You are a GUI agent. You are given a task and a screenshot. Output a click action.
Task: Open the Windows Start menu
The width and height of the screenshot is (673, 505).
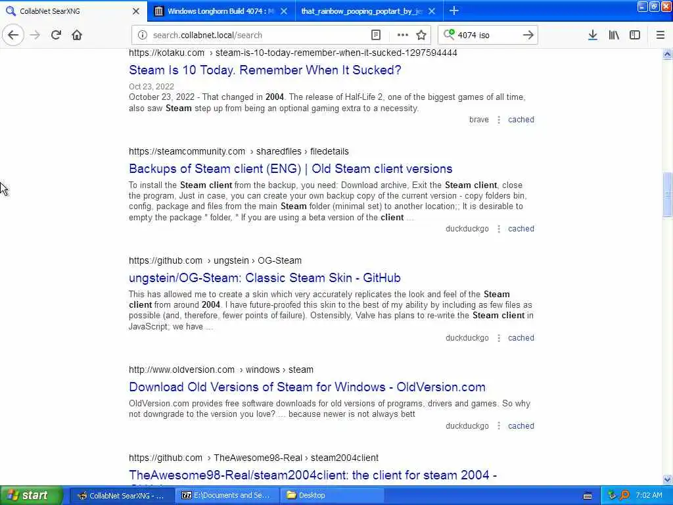[x=31, y=496]
